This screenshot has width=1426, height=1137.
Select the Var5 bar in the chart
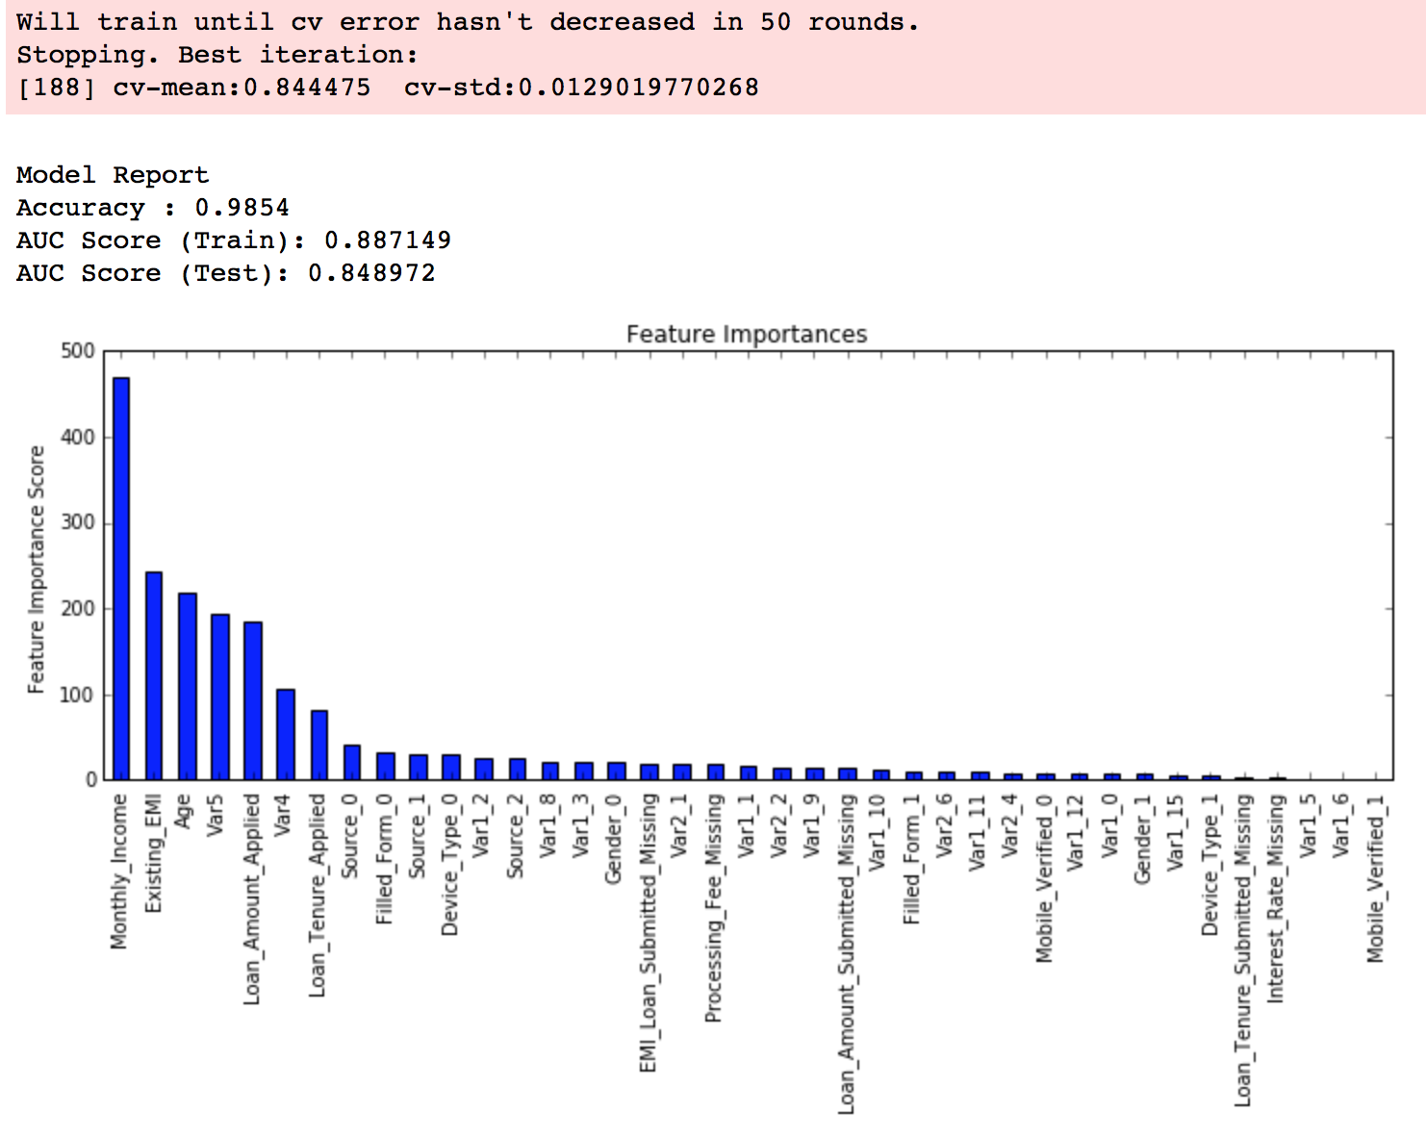[x=220, y=696]
